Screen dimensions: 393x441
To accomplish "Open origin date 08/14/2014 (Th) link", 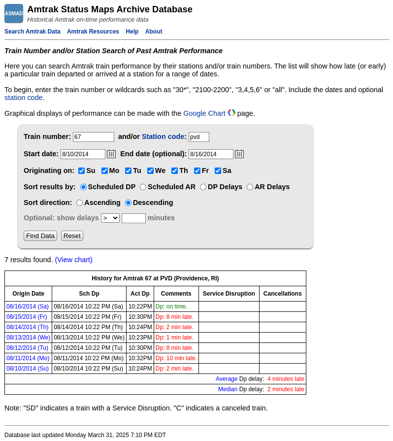I will point(28,327).
